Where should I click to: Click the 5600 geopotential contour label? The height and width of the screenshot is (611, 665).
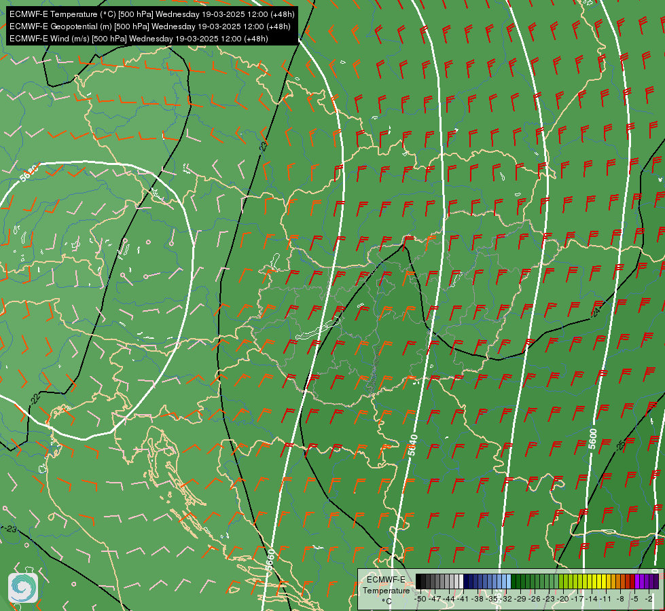(592, 439)
